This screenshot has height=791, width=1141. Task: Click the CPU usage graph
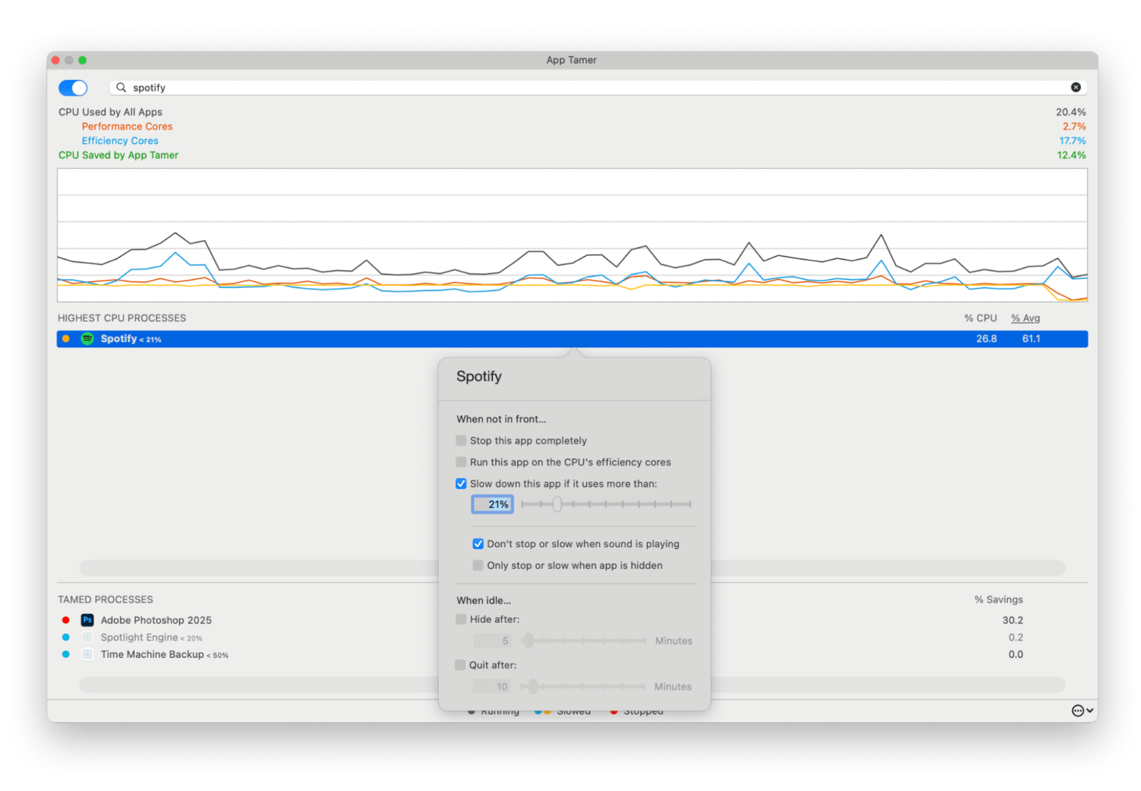572,235
